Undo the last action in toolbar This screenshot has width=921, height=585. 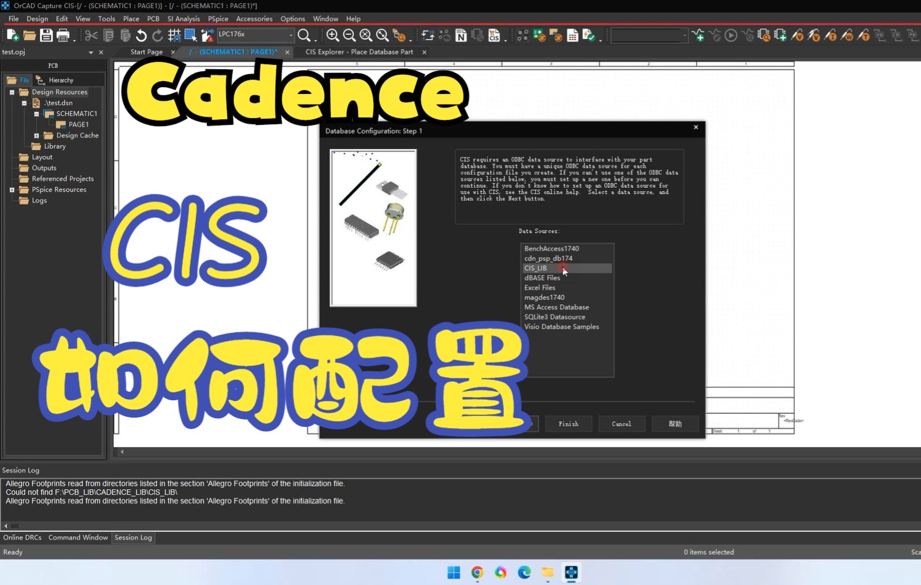tap(142, 36)
